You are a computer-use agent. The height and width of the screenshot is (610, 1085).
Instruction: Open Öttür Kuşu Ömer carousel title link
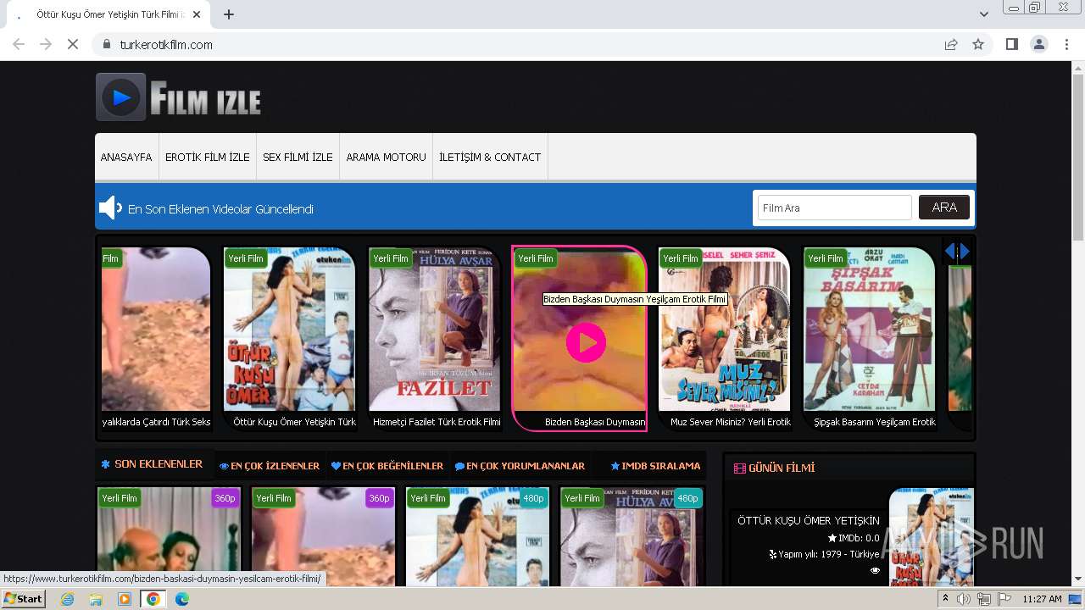tap(295, 422)
